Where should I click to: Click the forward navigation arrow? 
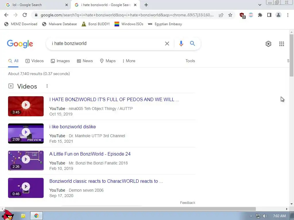pyautogui.click(x=16, y=15)
